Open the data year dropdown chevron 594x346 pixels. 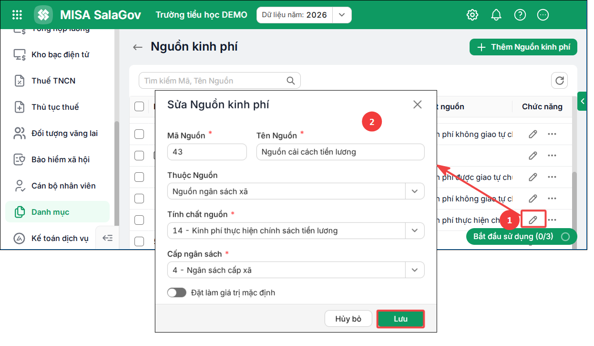342,15
